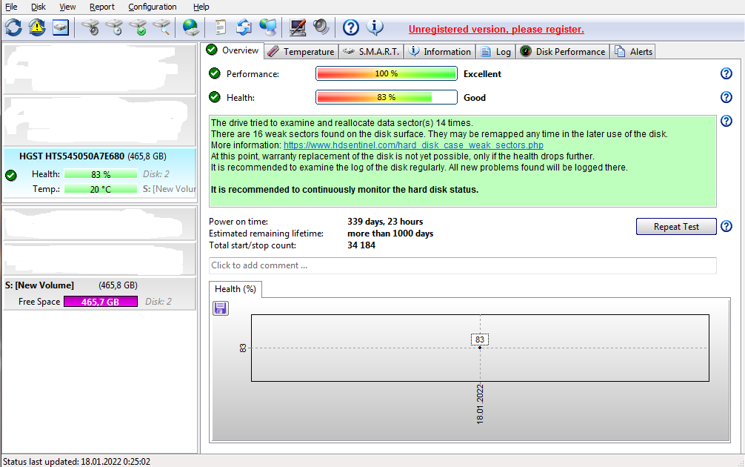Click the info bubble About toolbar icon
Viewport: 745px width, 467px height.
click(375, 28)
